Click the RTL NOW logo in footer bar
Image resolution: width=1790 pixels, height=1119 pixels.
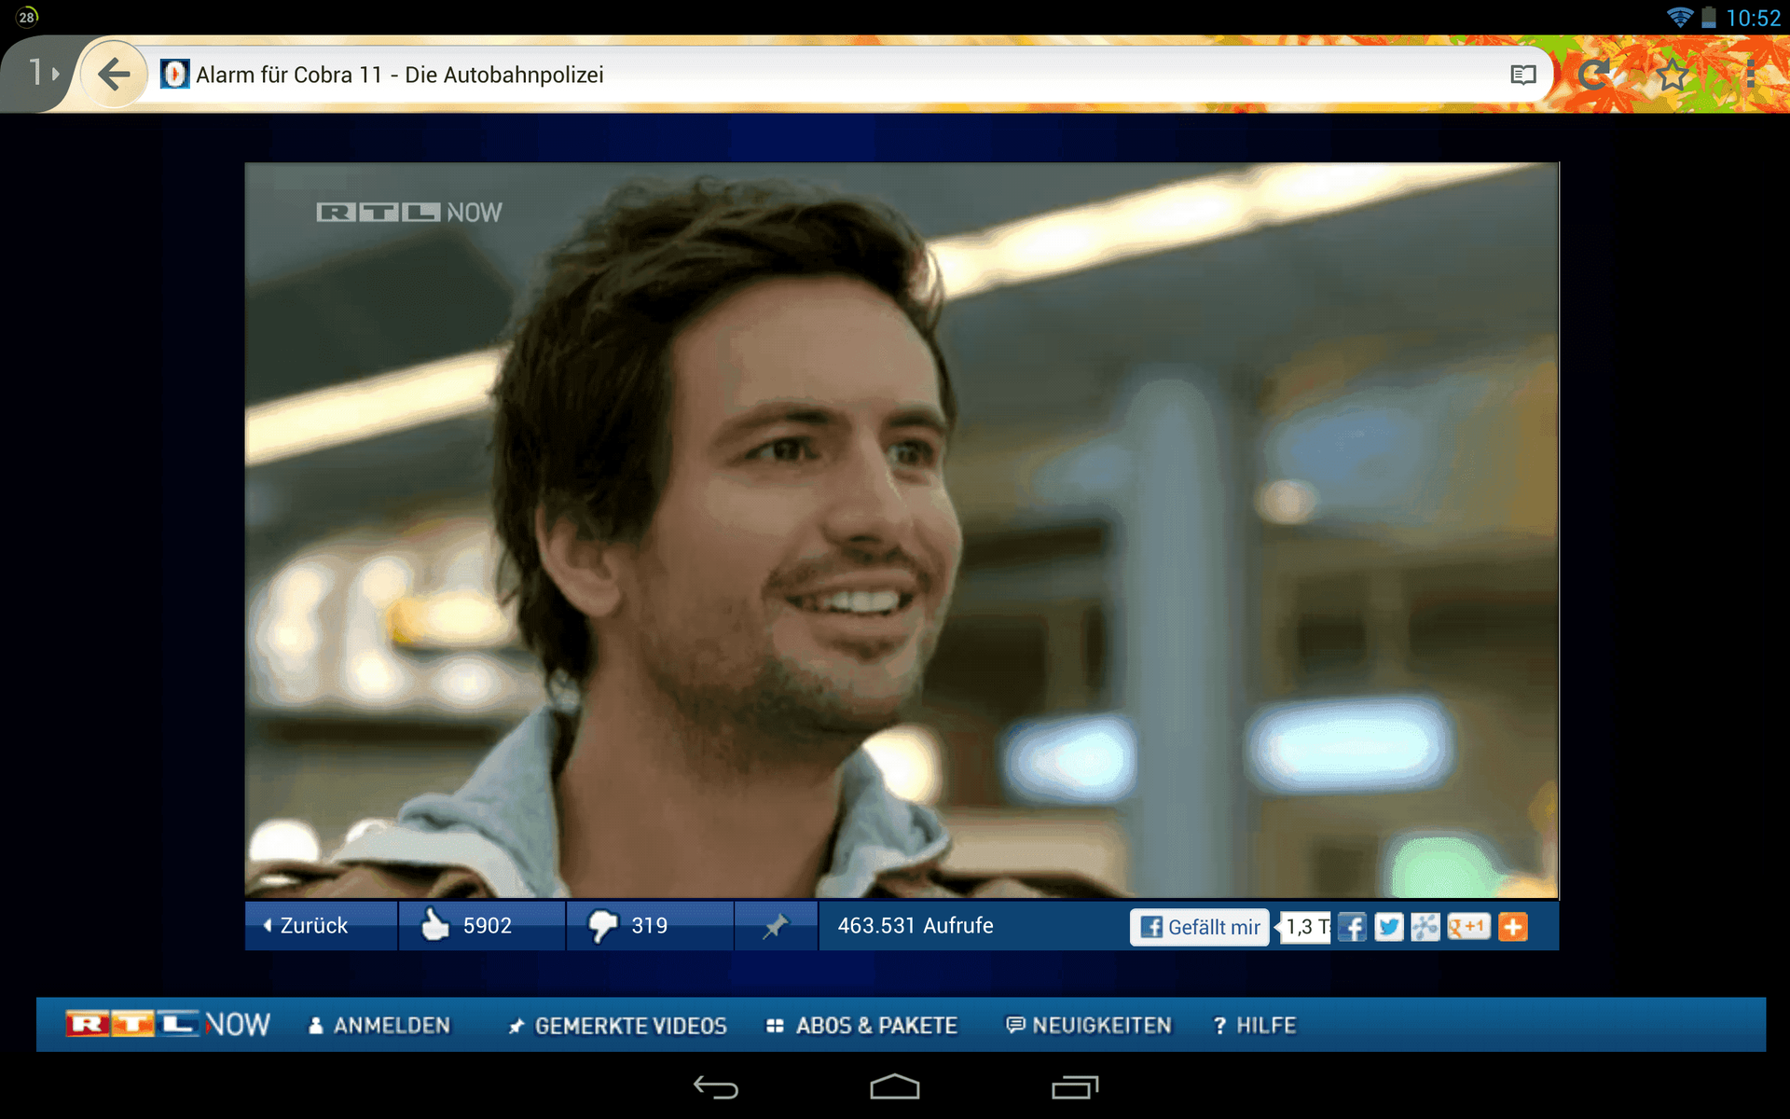[x=168, y=1024]
